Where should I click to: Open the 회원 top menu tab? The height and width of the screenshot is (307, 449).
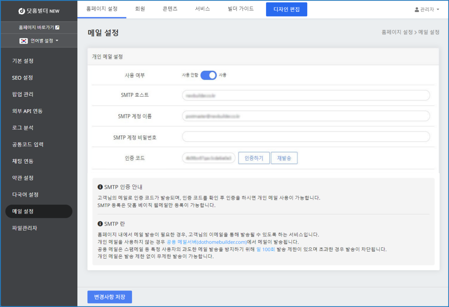tap(140, 9)
